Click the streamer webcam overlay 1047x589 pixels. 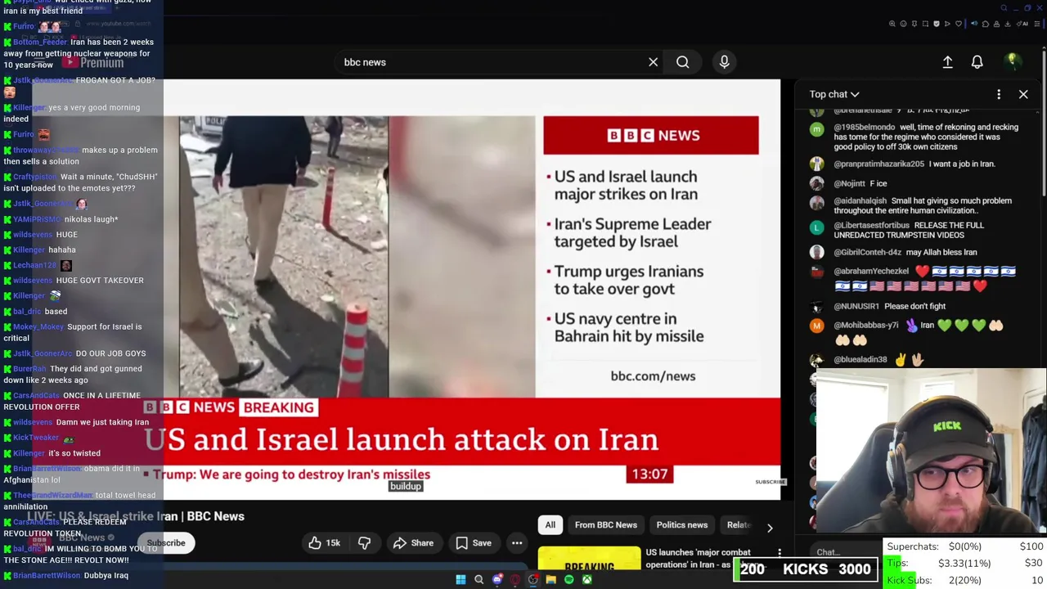[932, 452]
